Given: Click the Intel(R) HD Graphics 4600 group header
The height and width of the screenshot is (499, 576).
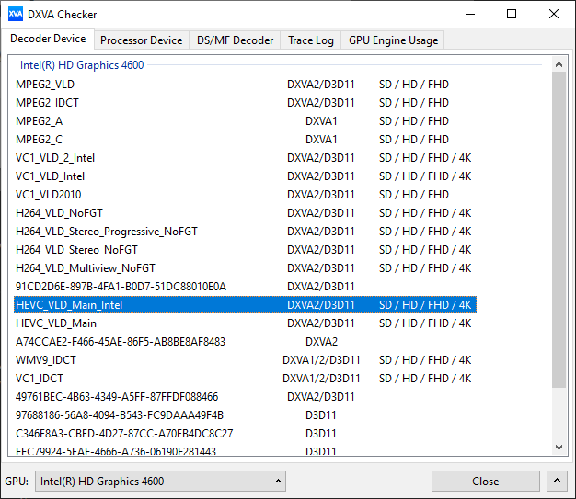Looking at the screenshot, I should tap(82, 65).
